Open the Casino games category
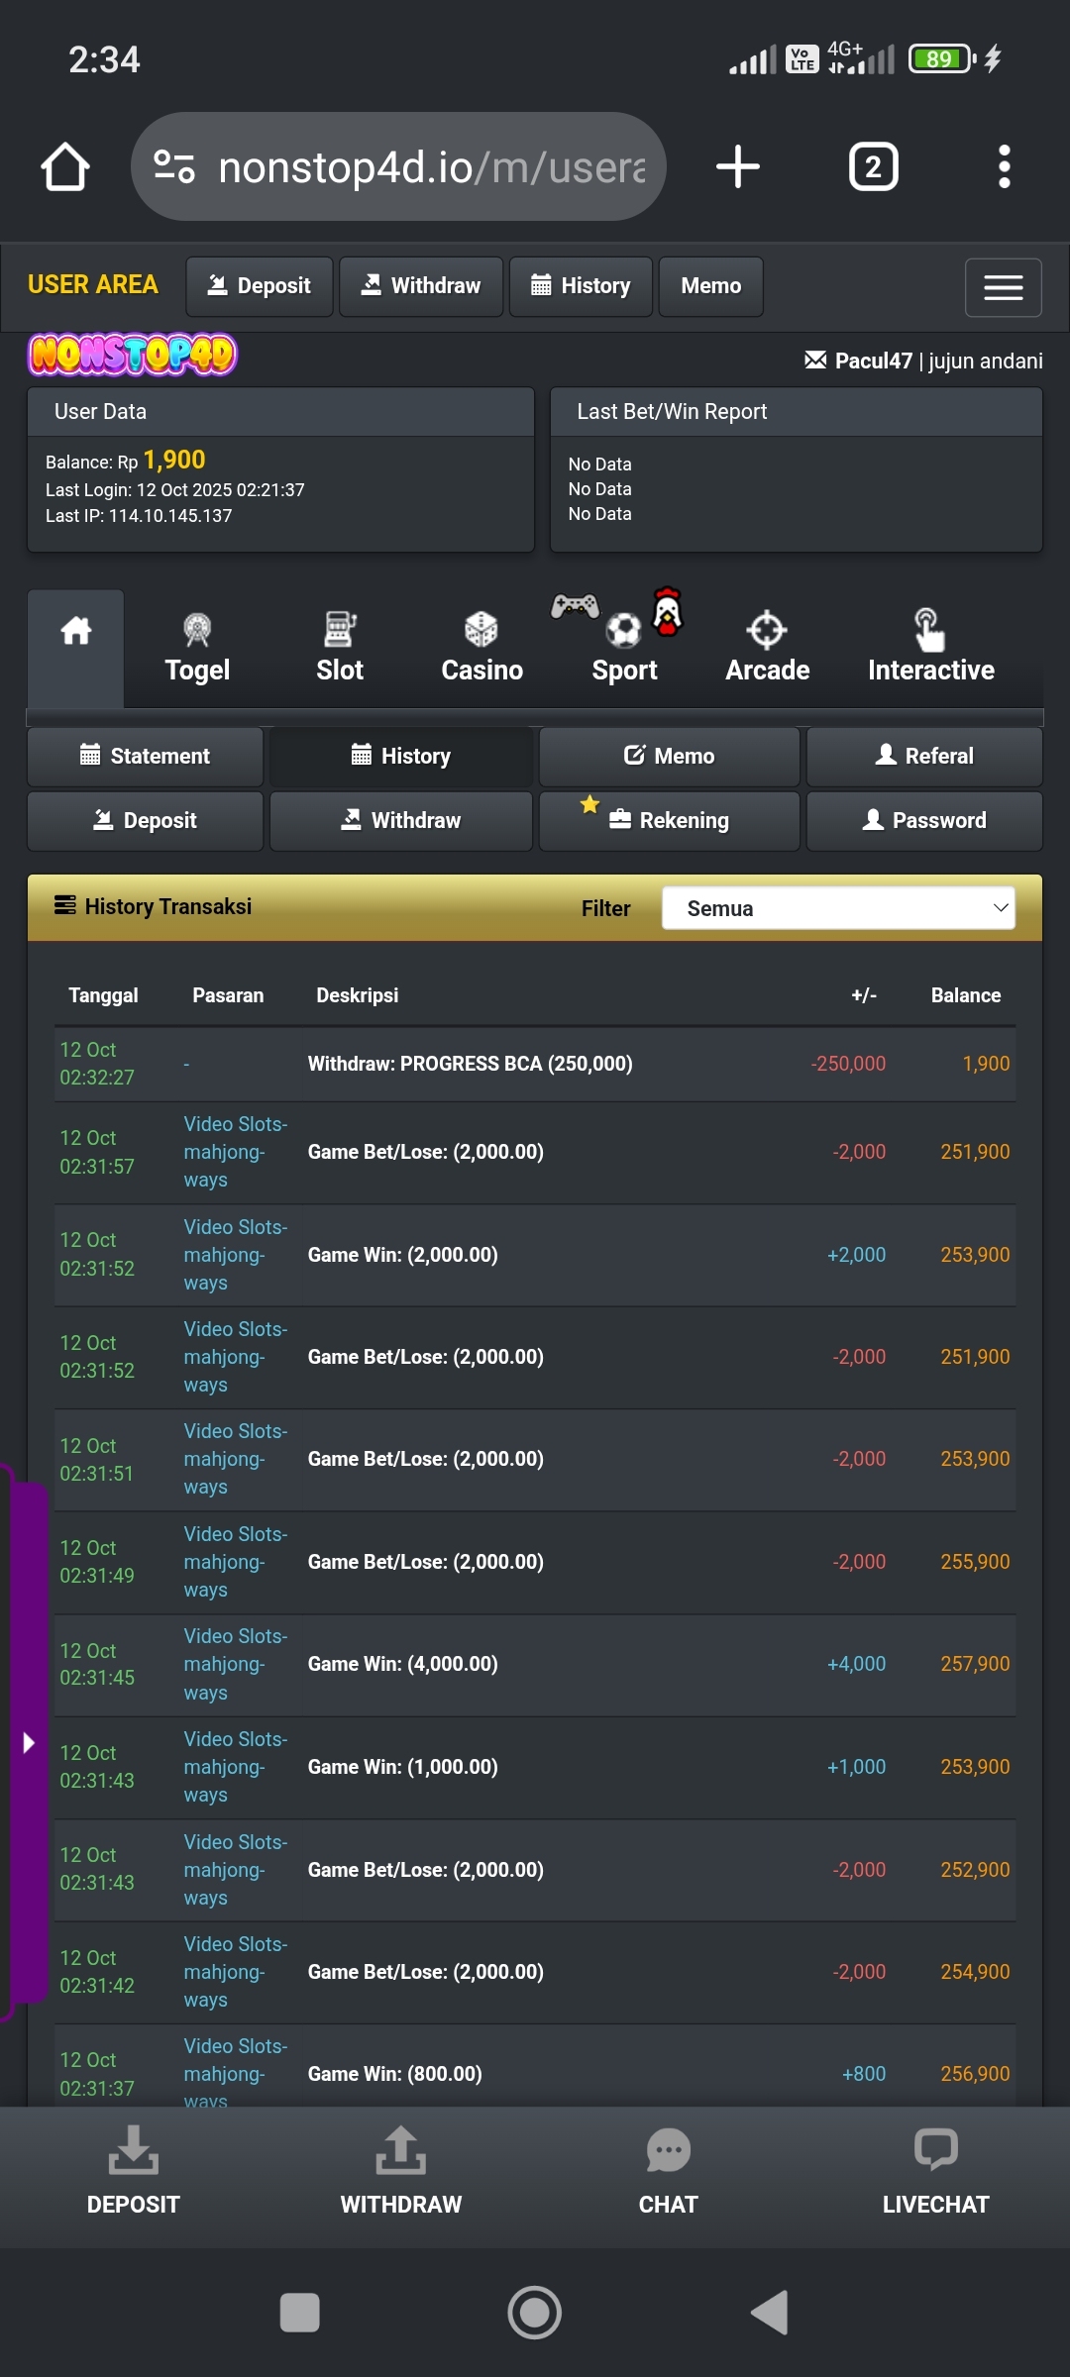This screenshot has height=2377, width=1070. click(x=481, y=648)
